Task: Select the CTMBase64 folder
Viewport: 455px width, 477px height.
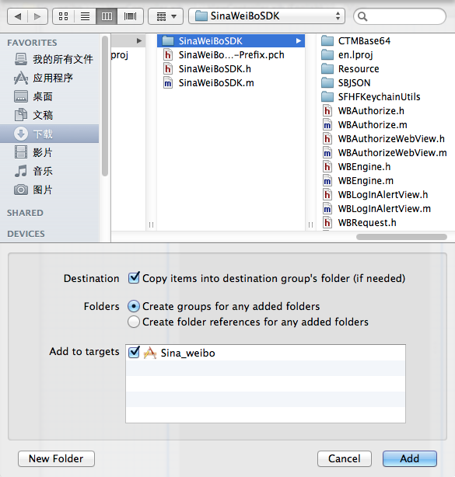Action: click(386, 40)
